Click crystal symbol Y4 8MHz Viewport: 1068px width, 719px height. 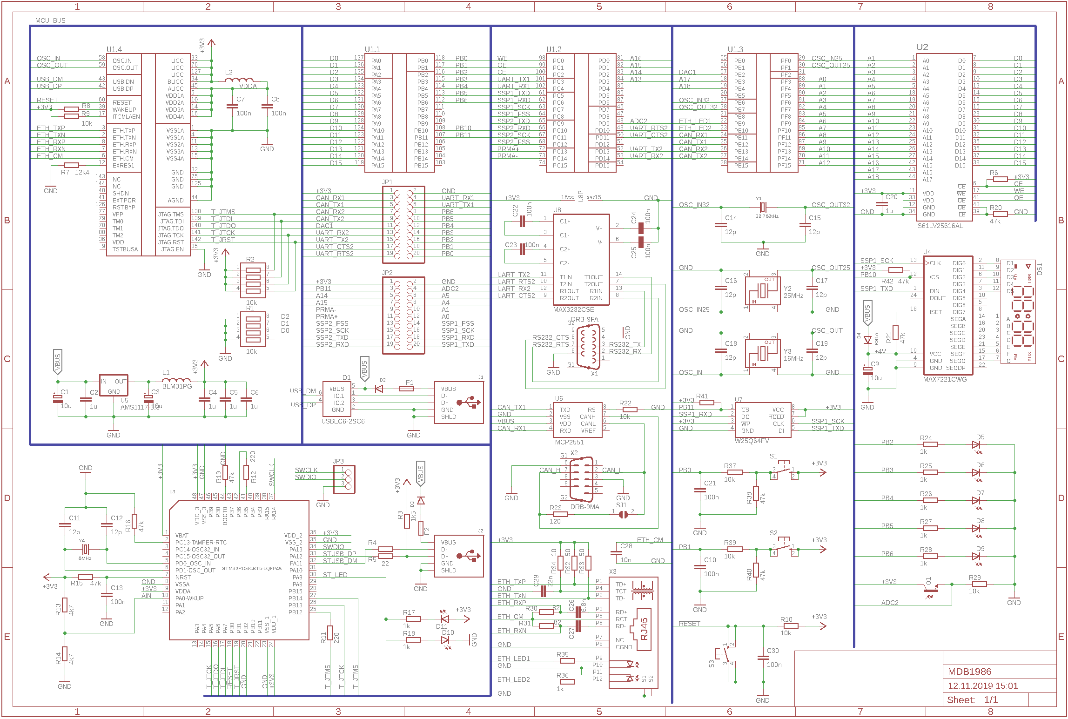(x=85, y=549)
